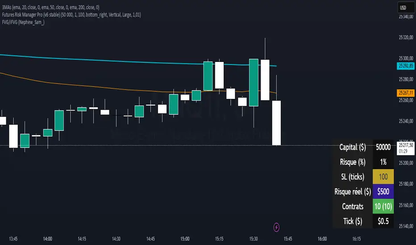416x245 pixels.
Task: Click the green Contrats 10 (10) cell
Action: coord(383,206)
